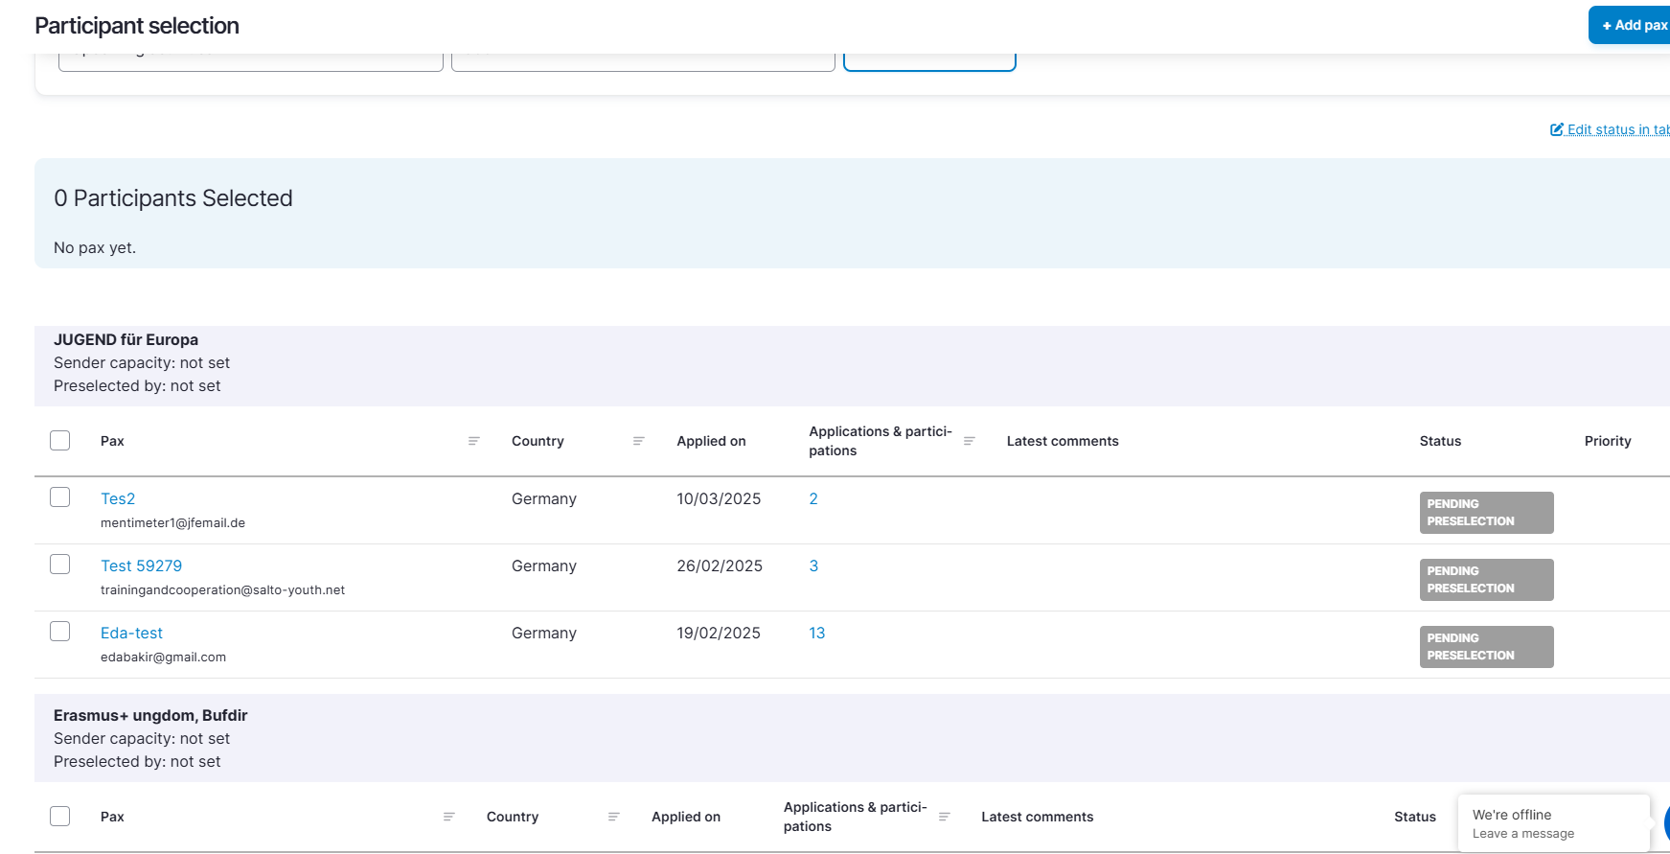Click the Add pax button
Screen dimensions: 1670x854
[1630, 25]
